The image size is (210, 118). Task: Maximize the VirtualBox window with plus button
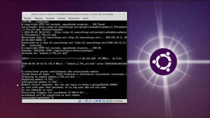click(x=120, y=14)
